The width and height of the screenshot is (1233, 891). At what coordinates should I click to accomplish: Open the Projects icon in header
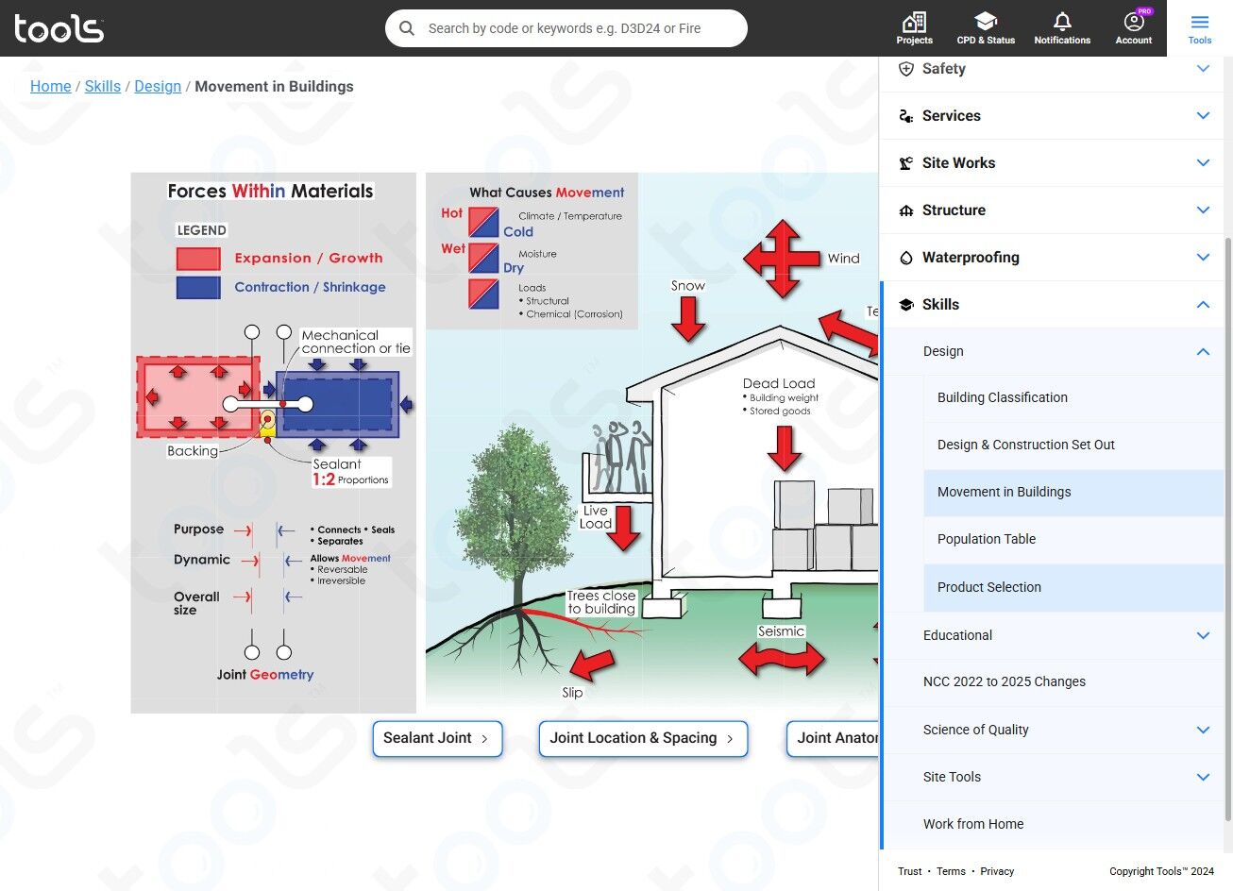pos(914,22)
